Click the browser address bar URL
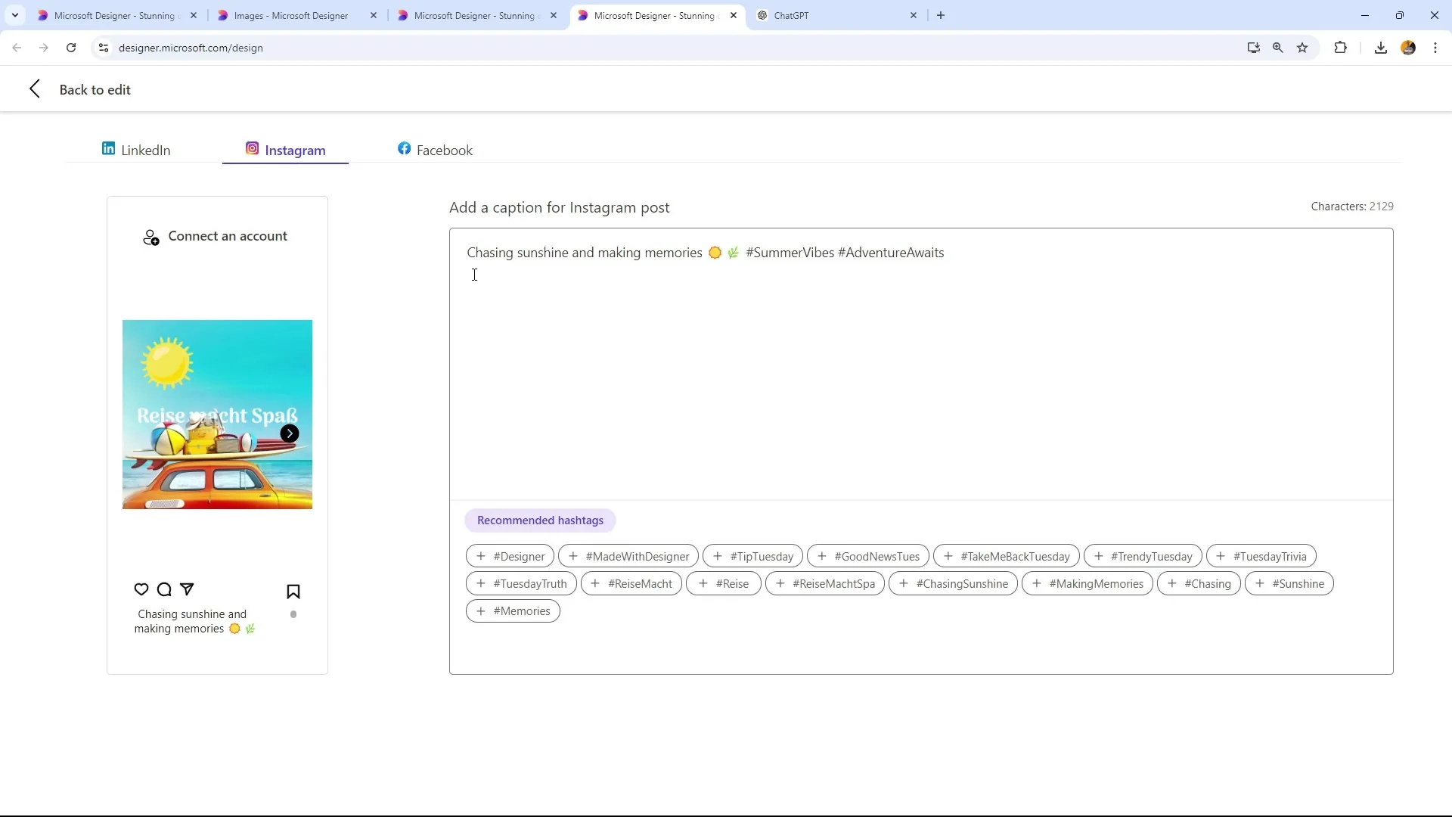This screenshot has width=1452, height=817. 191,48
